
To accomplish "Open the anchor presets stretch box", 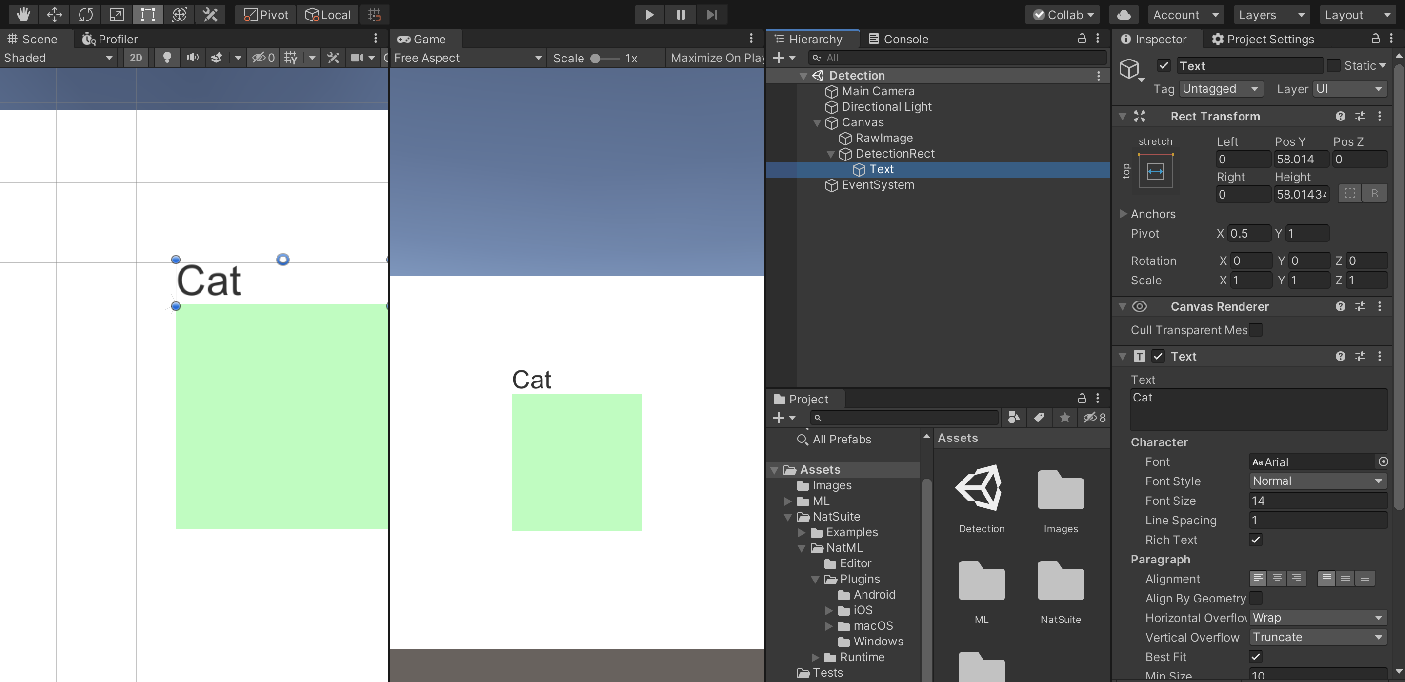I will pyautogui.click(x=1155, y=171).
